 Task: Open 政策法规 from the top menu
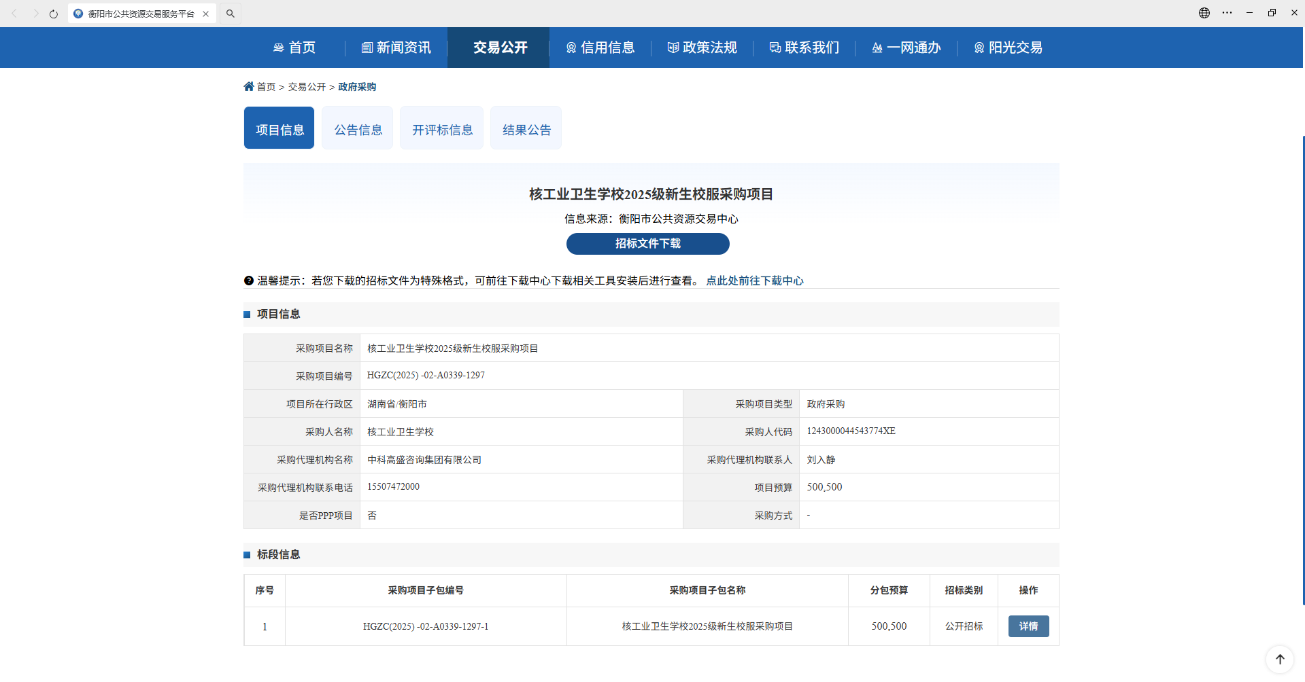coord(702,48)
